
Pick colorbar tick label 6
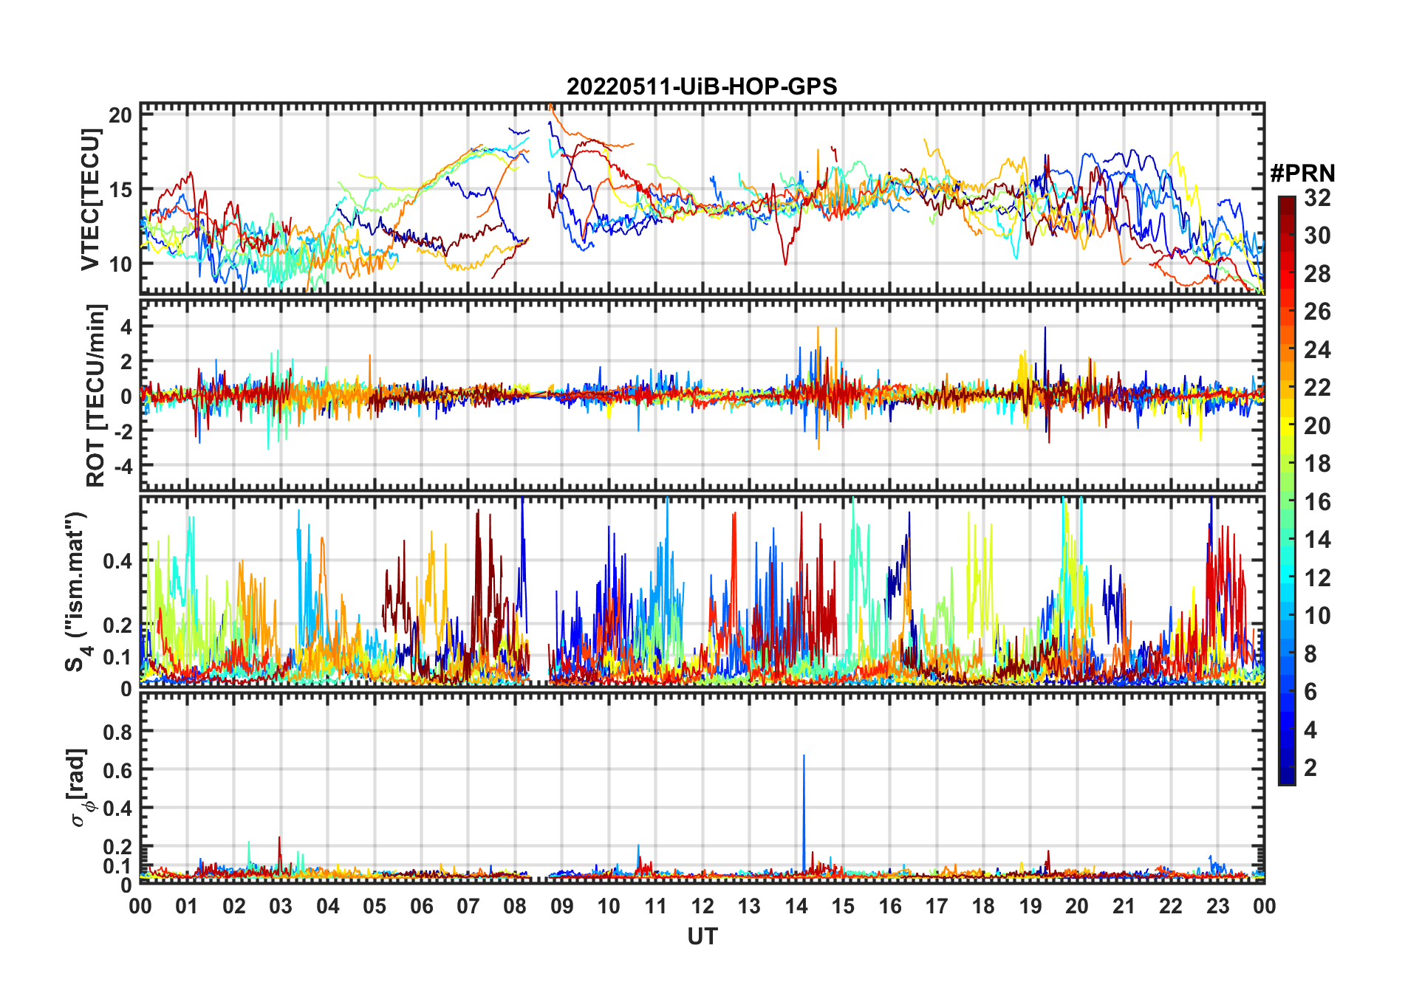[1310, 692]
